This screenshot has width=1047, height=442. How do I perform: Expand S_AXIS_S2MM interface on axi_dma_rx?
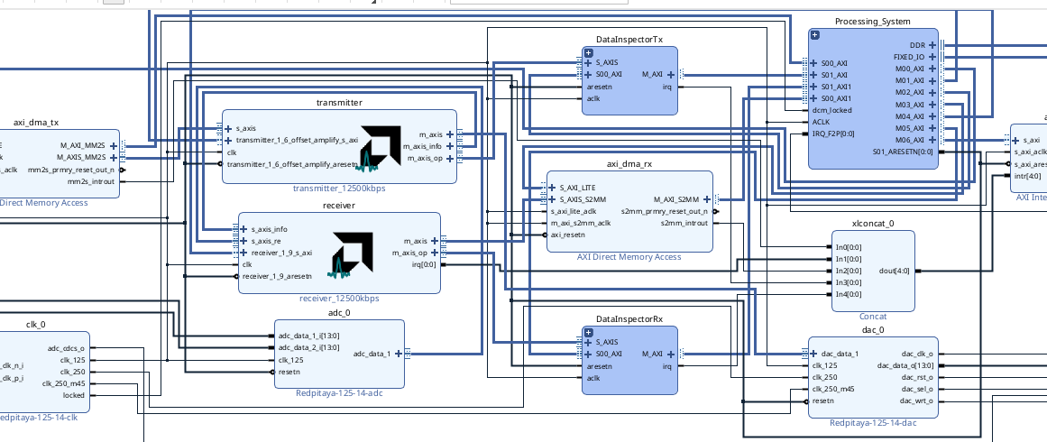[x=552, y=199]
